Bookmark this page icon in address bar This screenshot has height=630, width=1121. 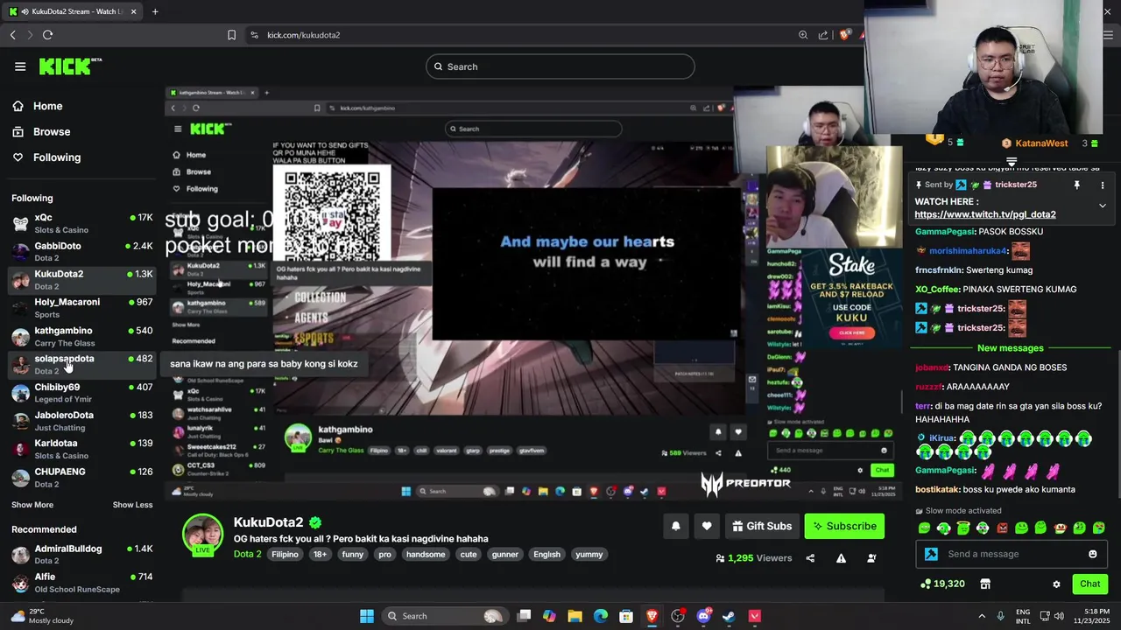pyautogui.click(x=231, y=35)
